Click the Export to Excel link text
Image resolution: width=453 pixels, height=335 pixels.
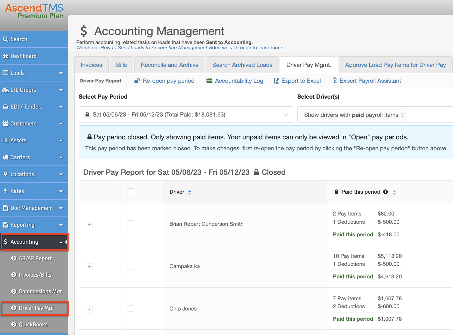301,81
